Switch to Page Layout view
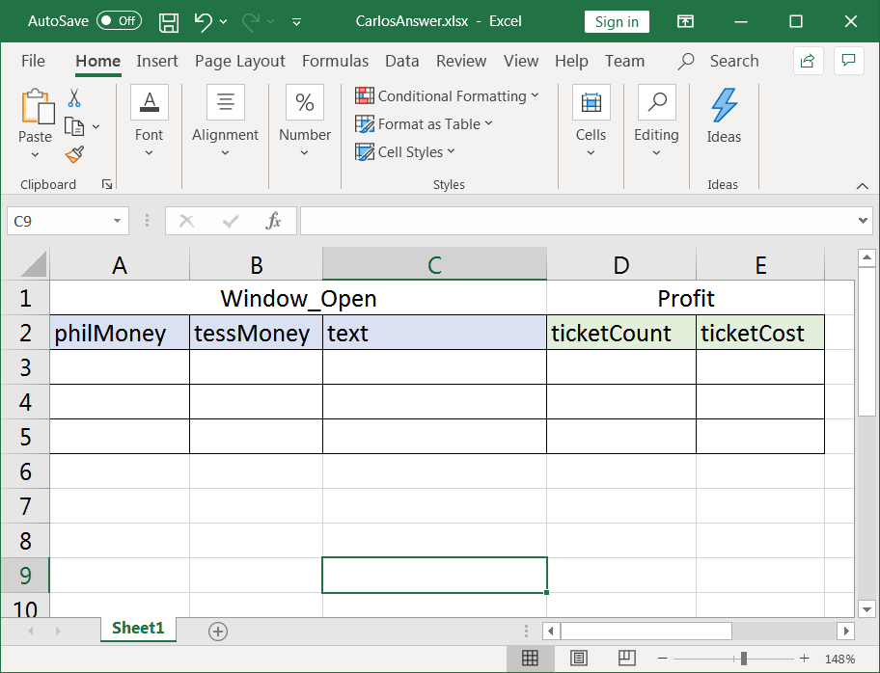The image size is (880, 673). (578, 658)
